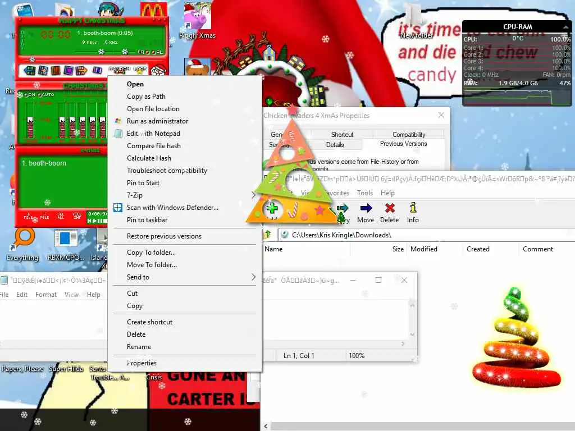Expand the Send to submenu arrow
This screenshot has width=575, height=431.
coord(253,277)
